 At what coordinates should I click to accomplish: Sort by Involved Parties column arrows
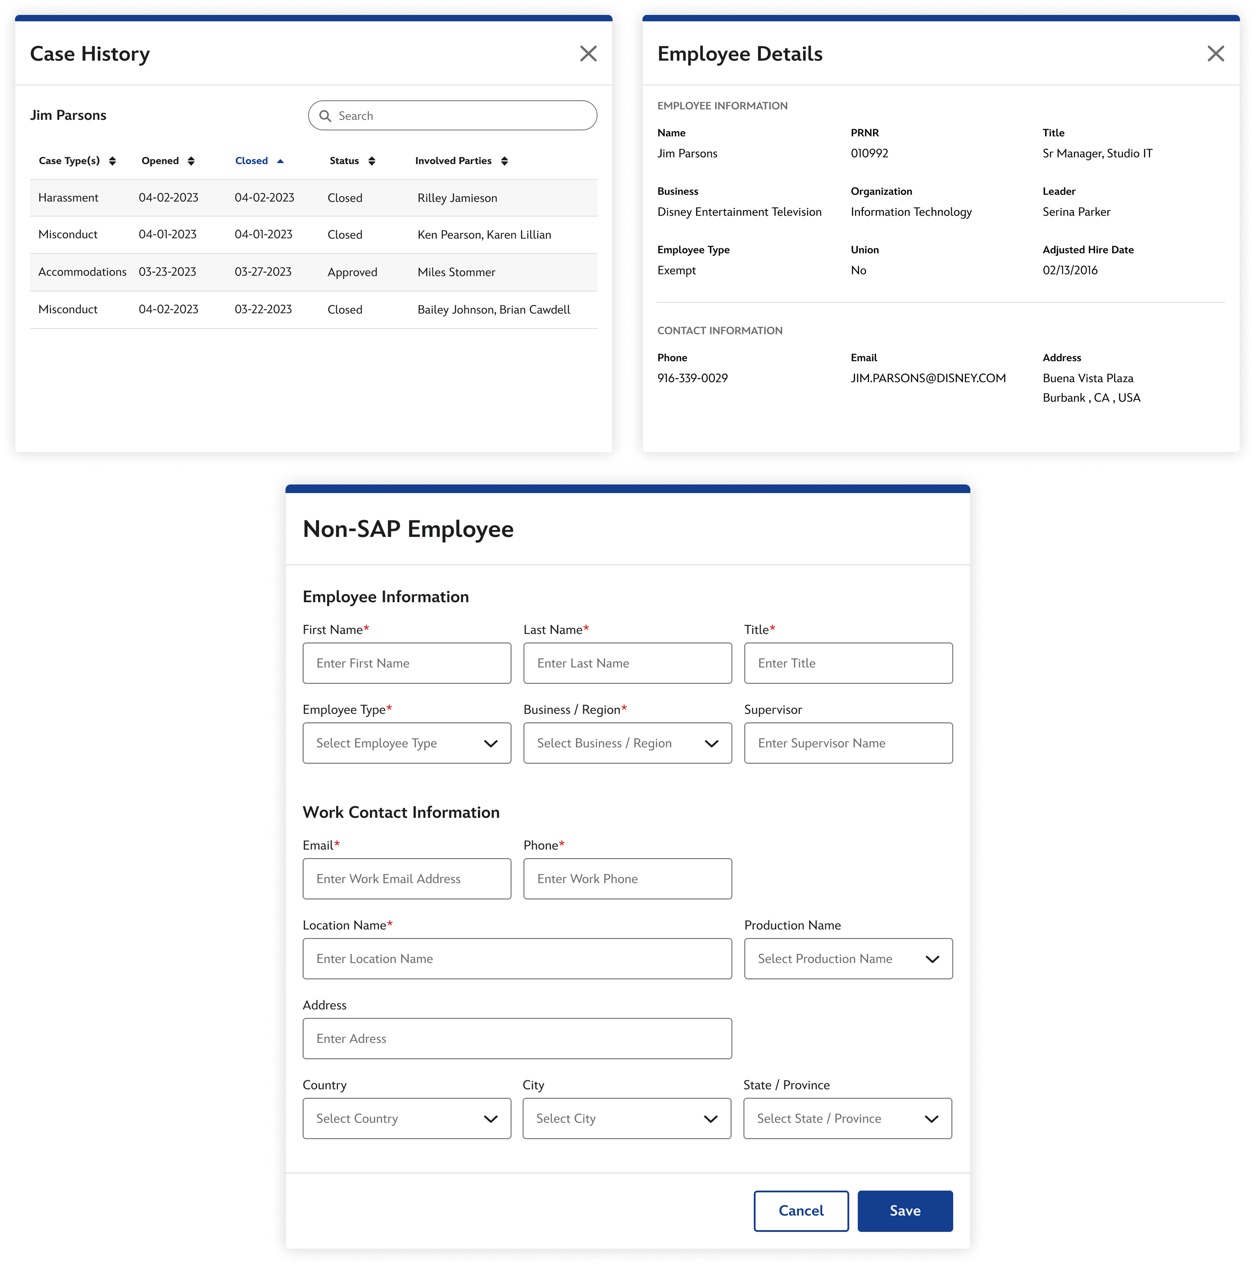[504, 161]
